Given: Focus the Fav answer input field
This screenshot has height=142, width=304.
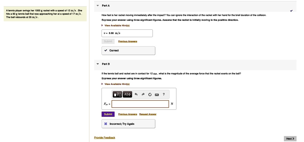Looking at the screenshot, I should [x=140, y=104].
